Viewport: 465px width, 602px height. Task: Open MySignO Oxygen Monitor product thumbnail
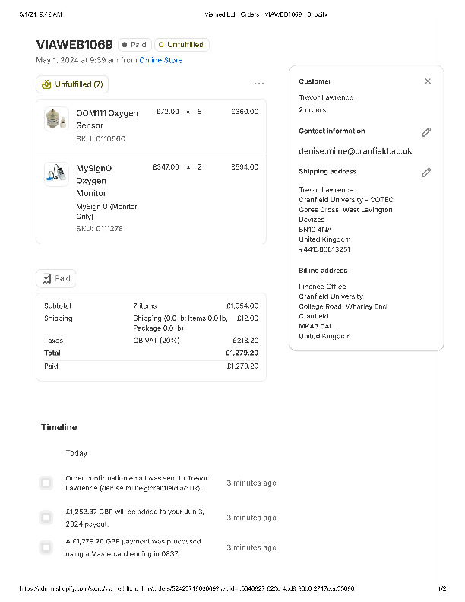tap(56, 174)
